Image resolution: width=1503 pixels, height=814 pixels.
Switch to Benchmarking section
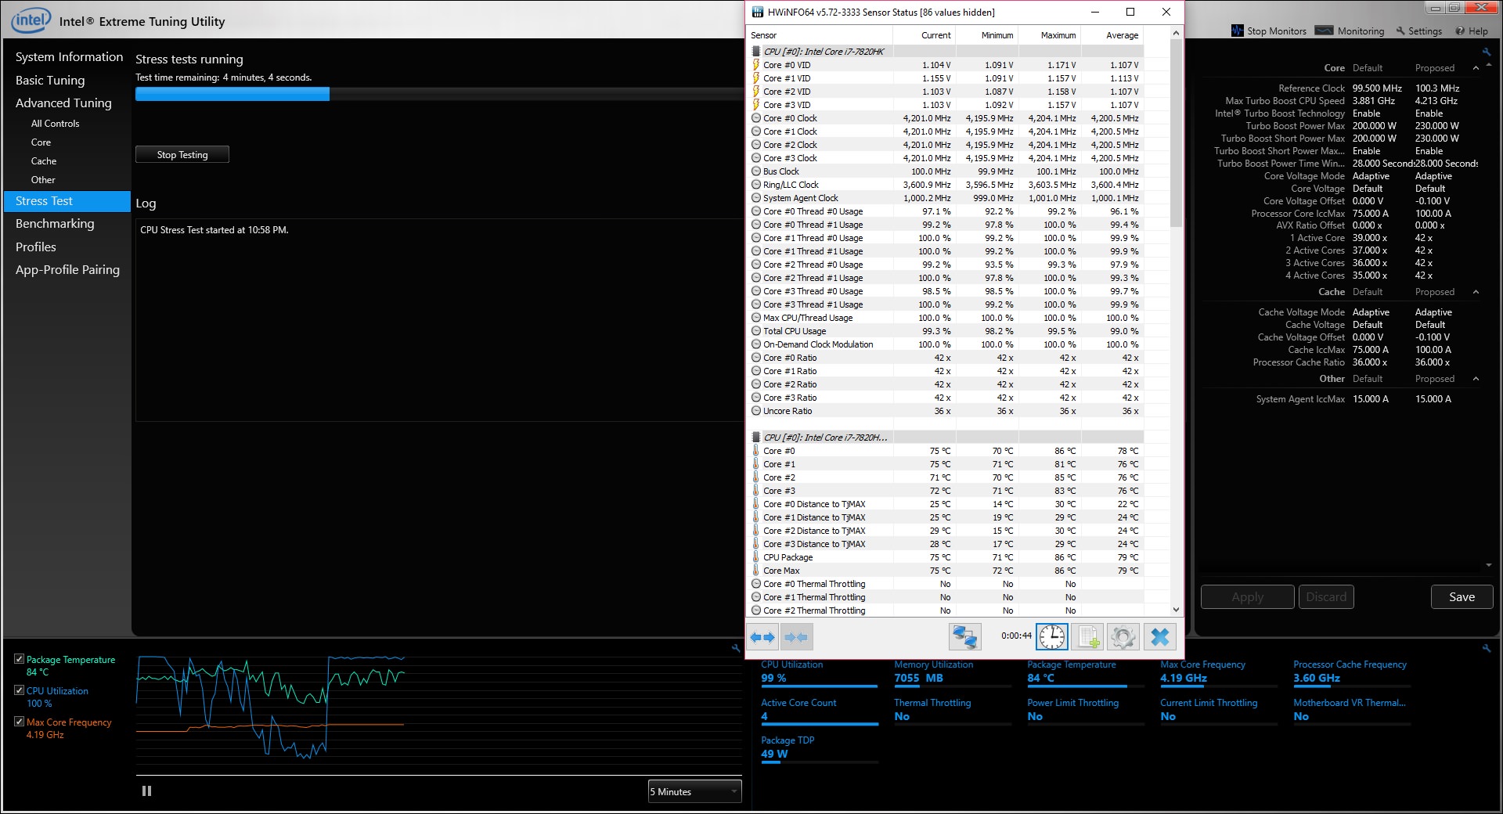(x=55, y=224)
